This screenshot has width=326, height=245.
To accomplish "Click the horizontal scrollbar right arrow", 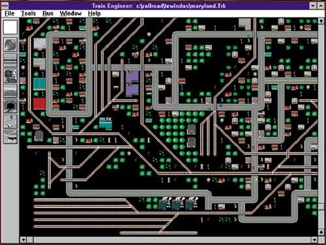I will click(314, 240).
